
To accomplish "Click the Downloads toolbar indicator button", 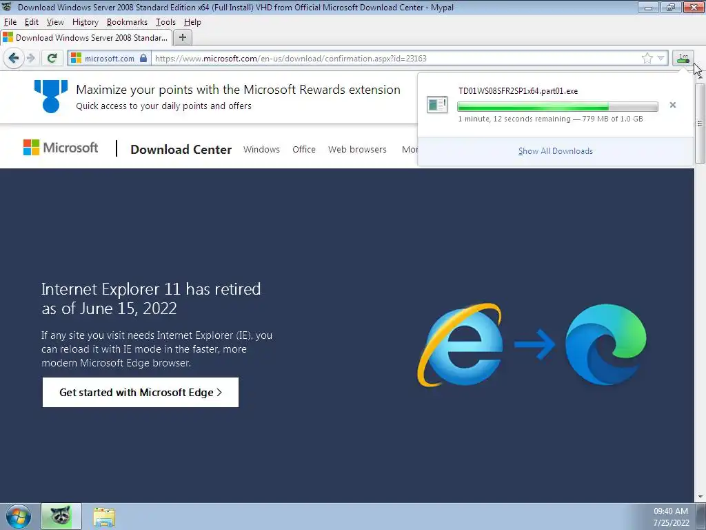I will click(683, 58).
